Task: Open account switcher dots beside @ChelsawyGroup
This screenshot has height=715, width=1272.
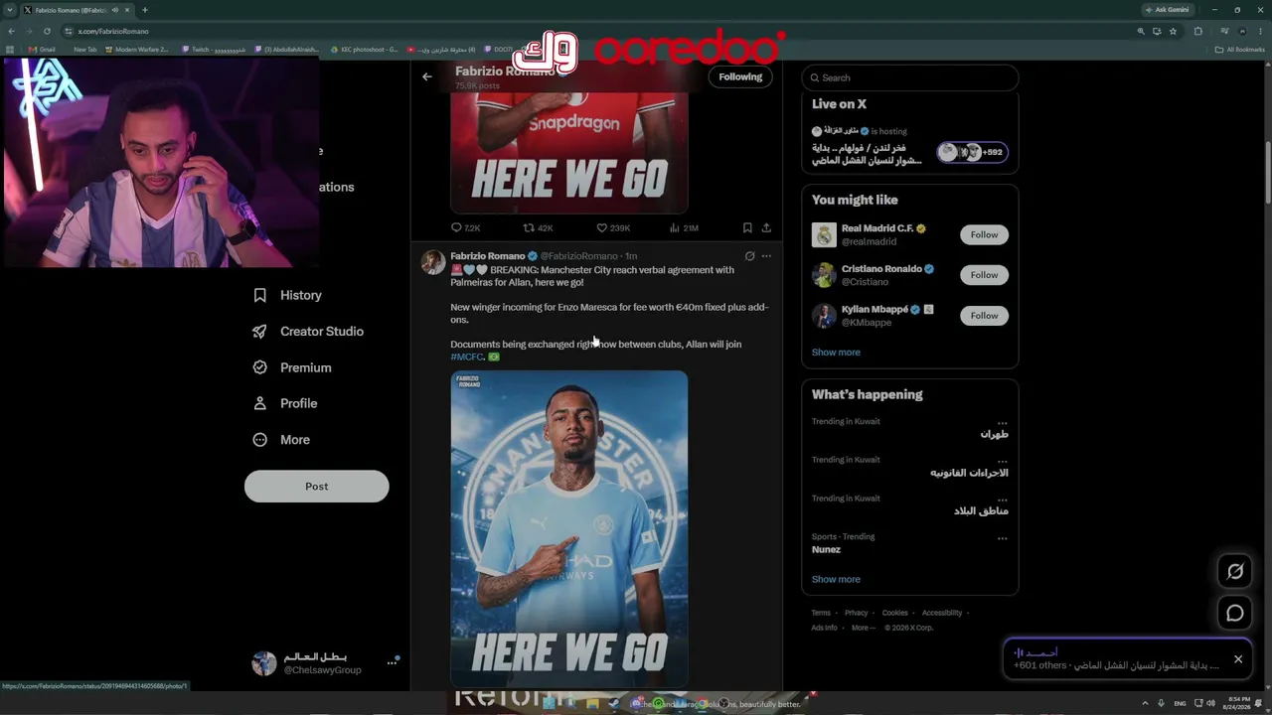Action: tap(392, 662)
